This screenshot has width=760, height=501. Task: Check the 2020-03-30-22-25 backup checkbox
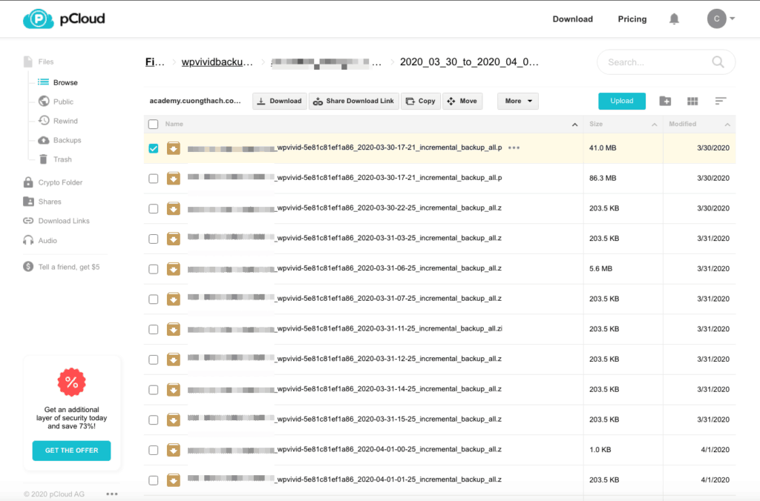(153, 209)
